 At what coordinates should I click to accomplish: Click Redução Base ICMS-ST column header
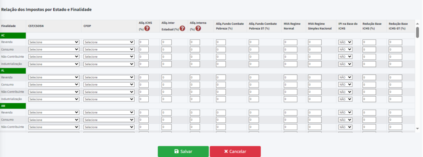click(x=398, y=26)
